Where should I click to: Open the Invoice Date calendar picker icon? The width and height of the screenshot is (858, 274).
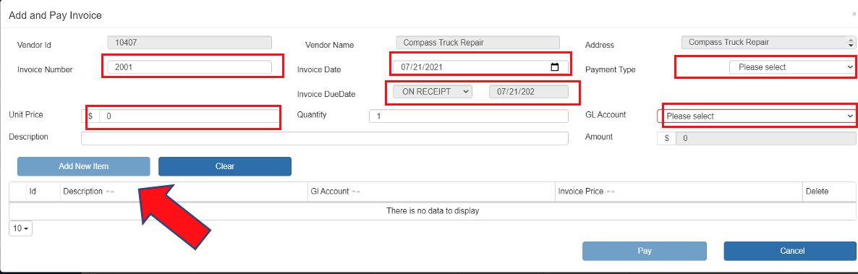click(x=554, y=67)
